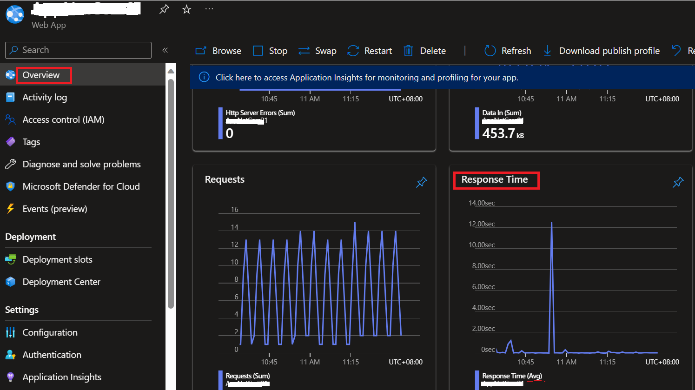Open more commands via ellipsis menu
This screenshot has height=390, width=695.
pyautogui.click(x=209, y=8)
